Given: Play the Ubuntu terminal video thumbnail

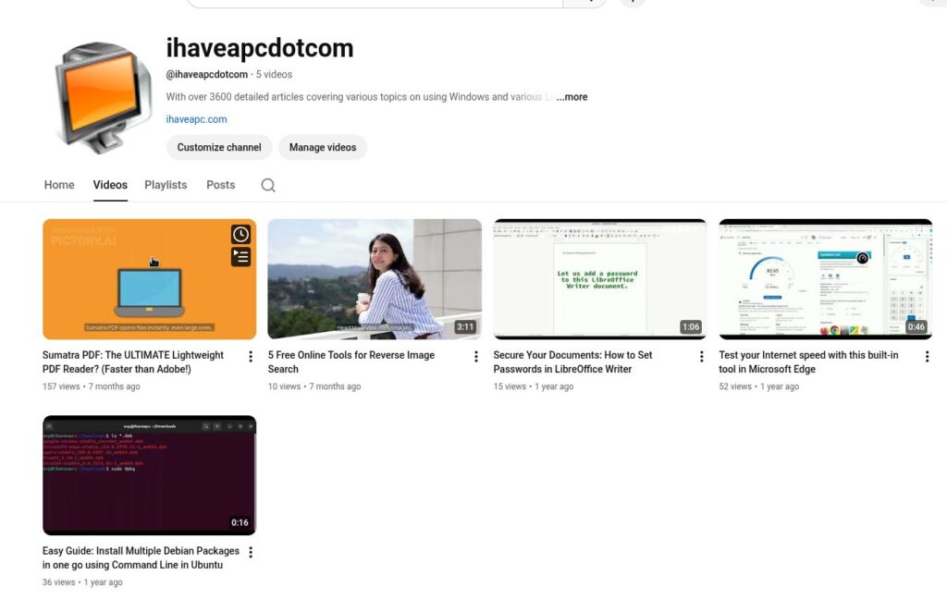Looking at the screenshot, I should (149, 475).
